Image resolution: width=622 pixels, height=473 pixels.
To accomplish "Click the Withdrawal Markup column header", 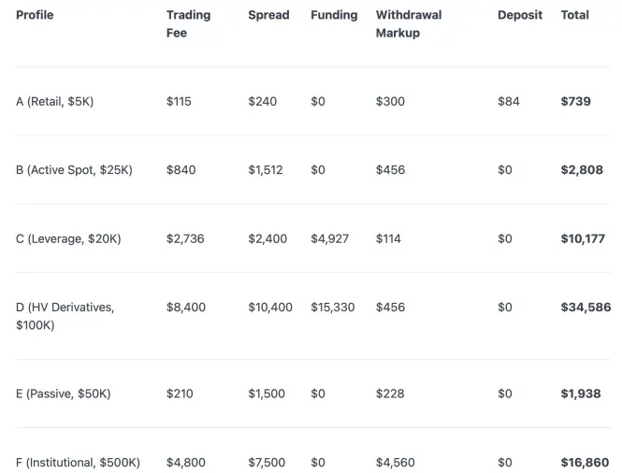I will (x=409, y=23).
